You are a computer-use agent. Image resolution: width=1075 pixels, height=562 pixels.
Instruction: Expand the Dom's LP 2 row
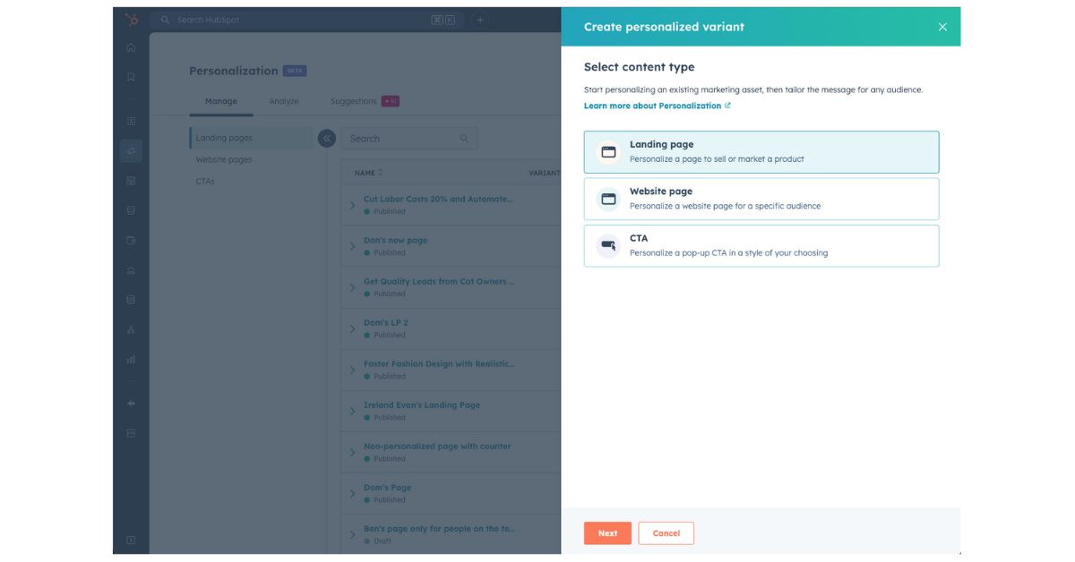click(x=354, y=328)
